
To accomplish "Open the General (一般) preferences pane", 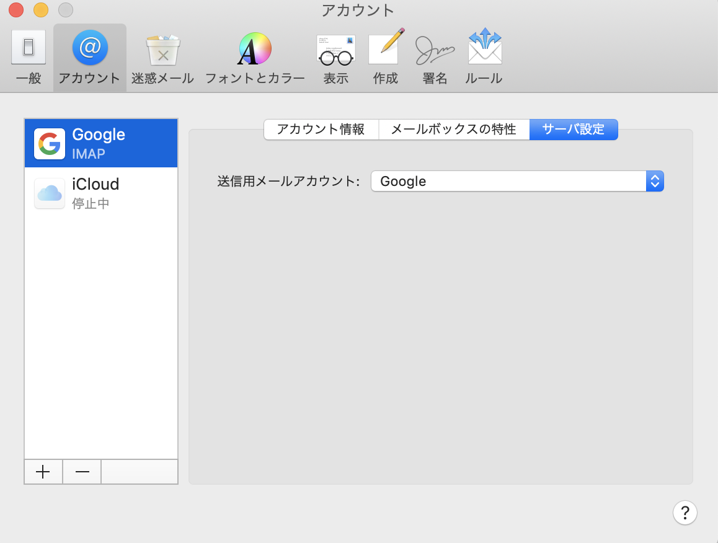I will (x=29, y=57).
